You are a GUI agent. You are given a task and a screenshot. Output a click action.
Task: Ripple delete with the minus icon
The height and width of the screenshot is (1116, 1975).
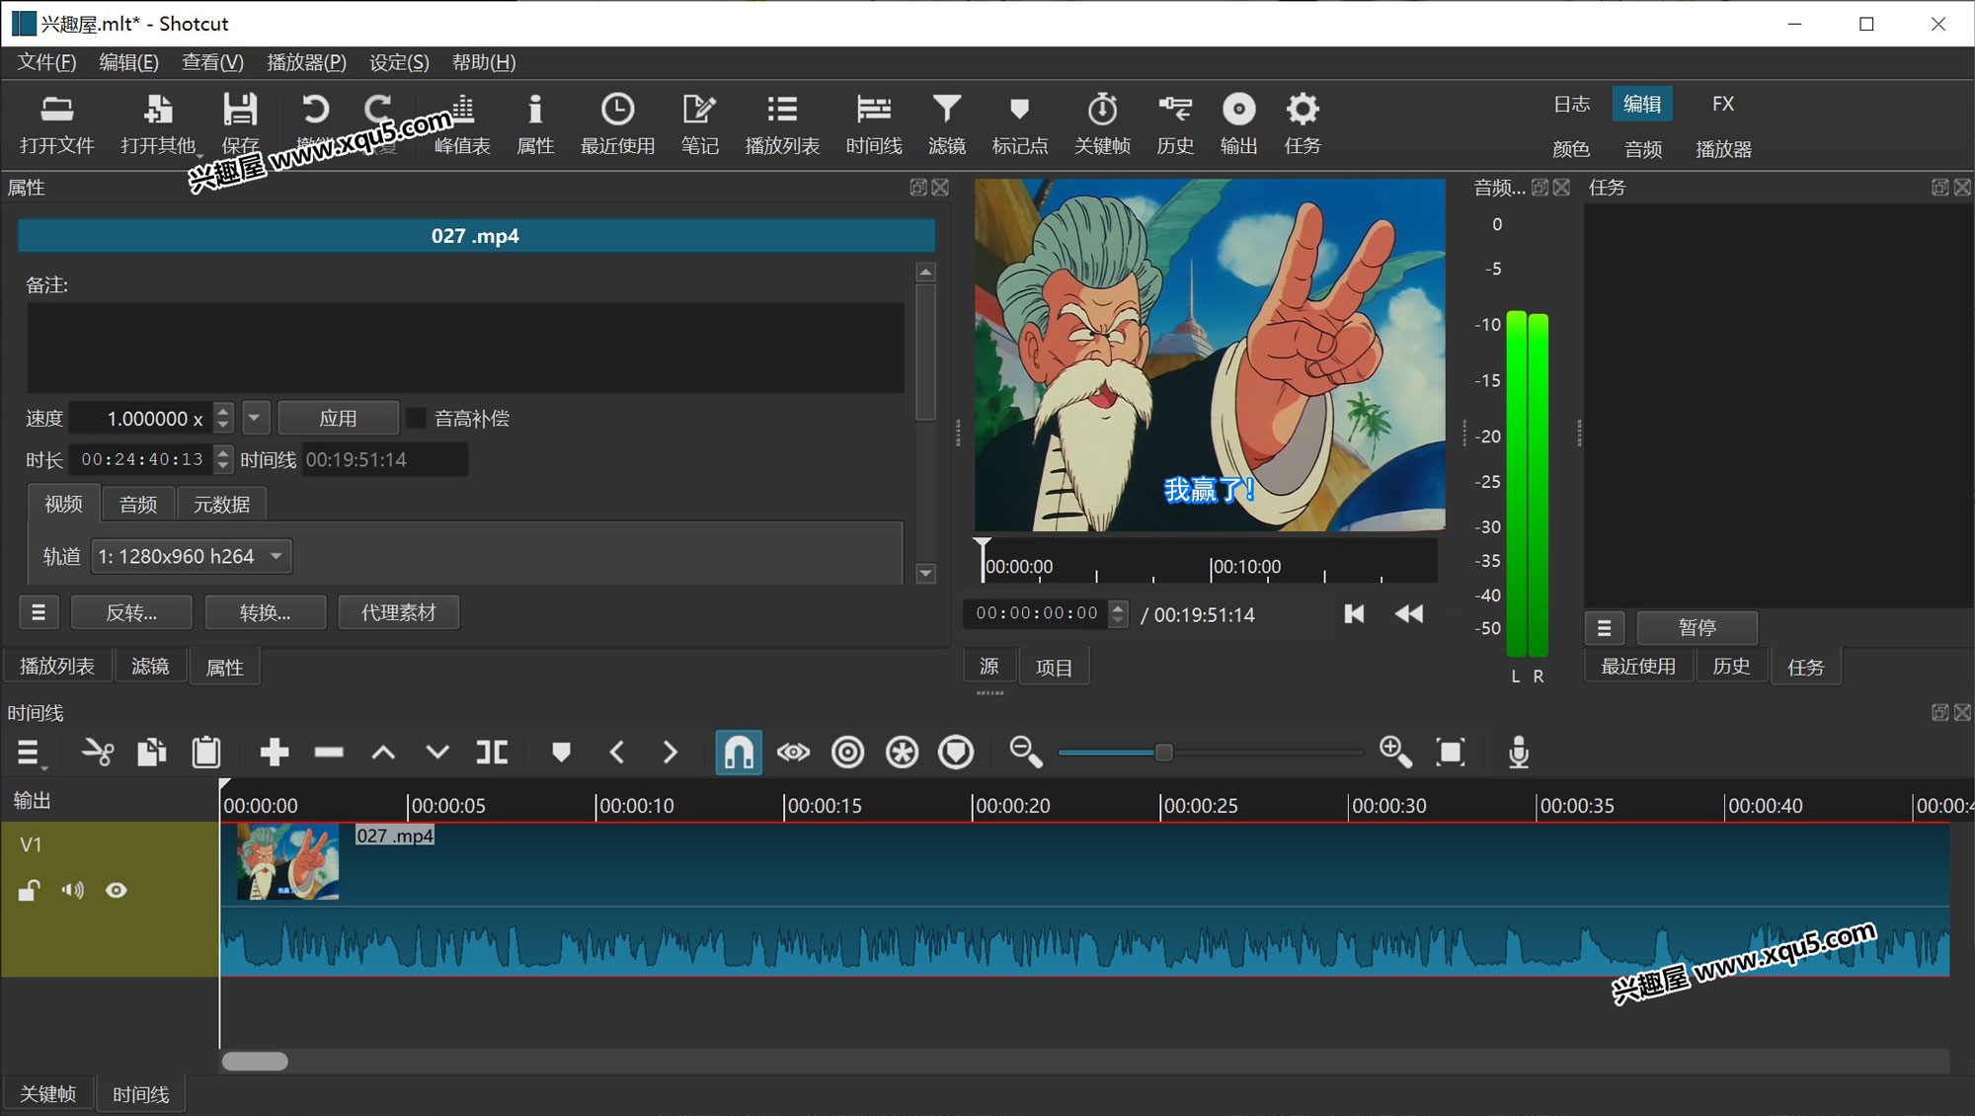coord(328,753)
